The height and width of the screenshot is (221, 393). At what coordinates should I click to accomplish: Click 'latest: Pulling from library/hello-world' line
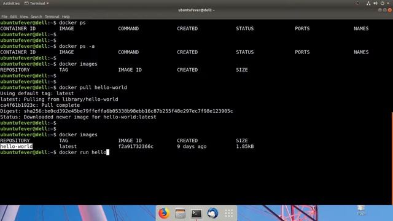(x=59, y=99)
